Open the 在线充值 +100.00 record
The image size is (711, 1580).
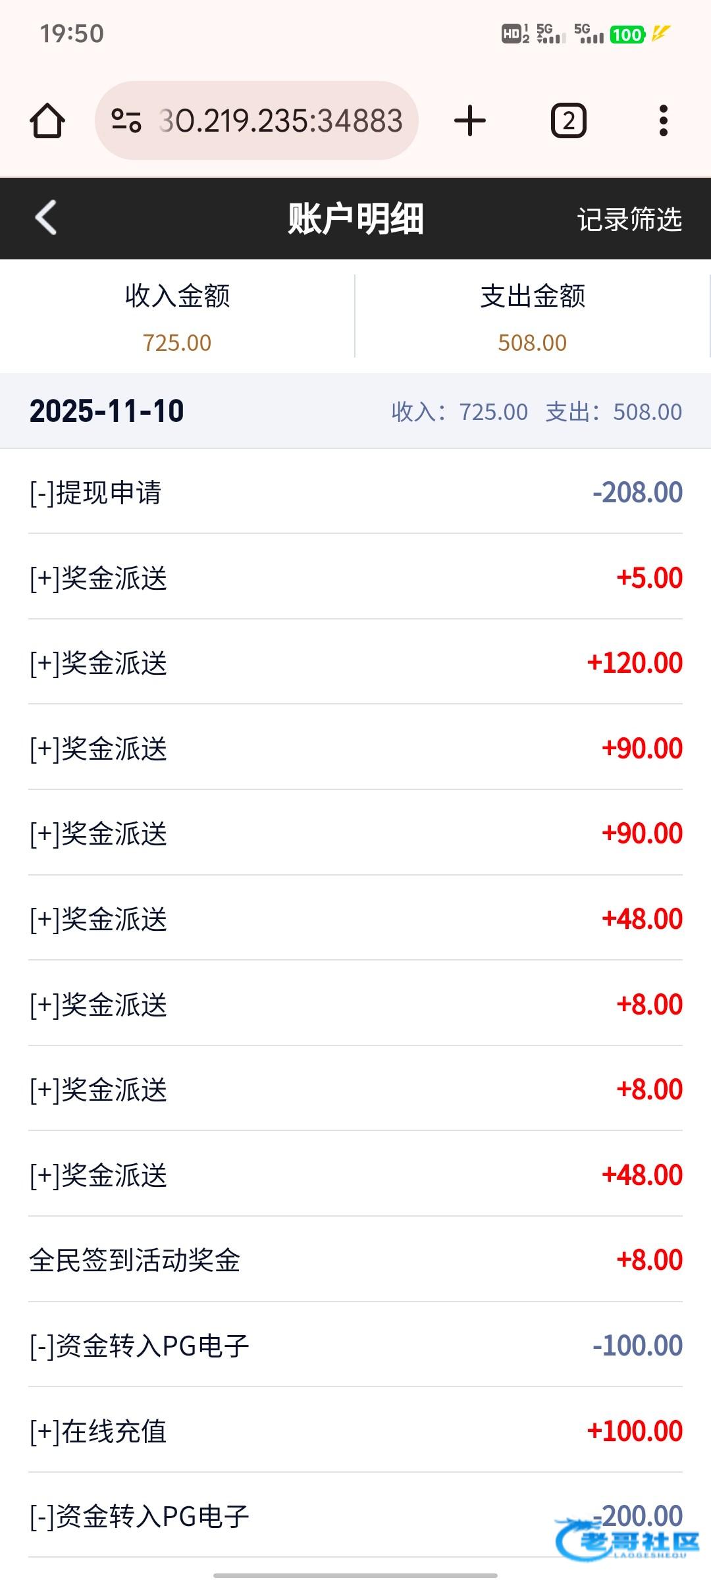(355, 1431)
